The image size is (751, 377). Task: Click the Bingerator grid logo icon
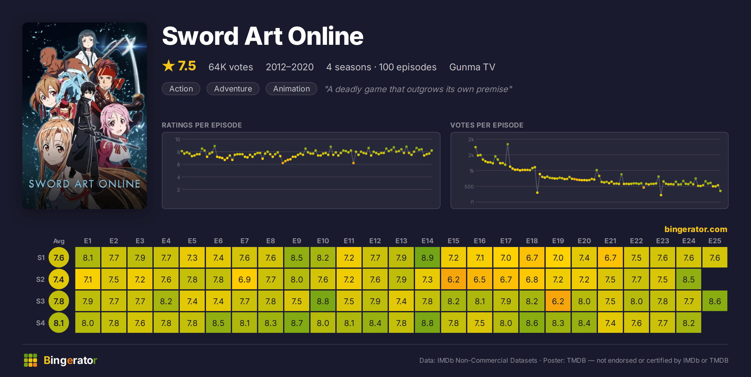[x=30, y=360]
